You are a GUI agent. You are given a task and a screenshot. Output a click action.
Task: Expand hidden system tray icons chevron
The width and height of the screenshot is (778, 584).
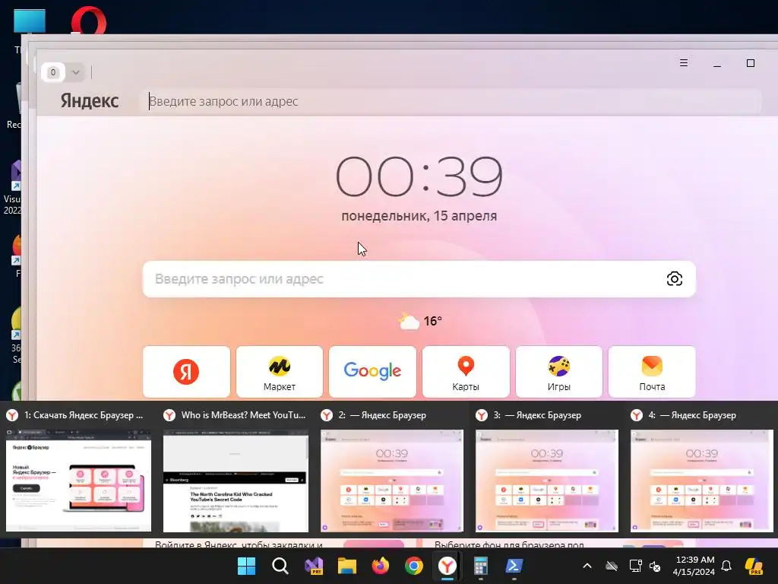587,566
